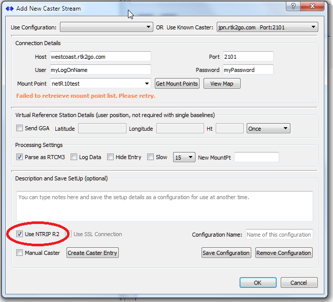Click the Host field with westcoast.rtk2go.com
The image size is (333, 302).
click(100, 57)
